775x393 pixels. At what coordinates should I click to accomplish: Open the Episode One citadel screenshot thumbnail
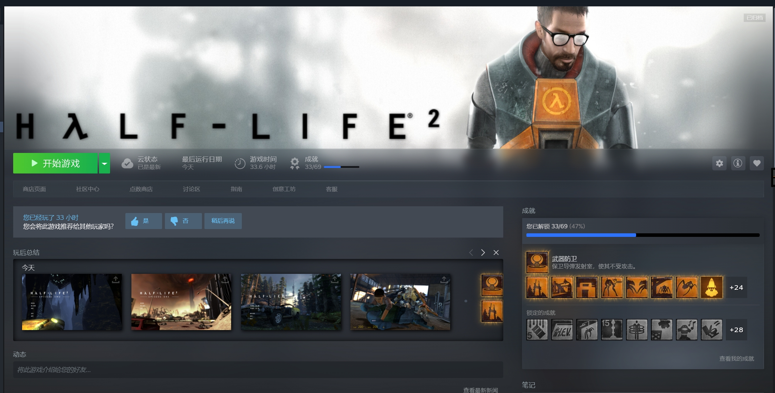pos(181,302)
